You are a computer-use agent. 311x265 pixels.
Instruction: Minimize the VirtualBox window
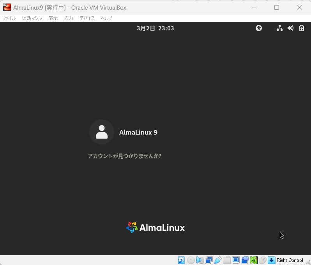[254, 7]
